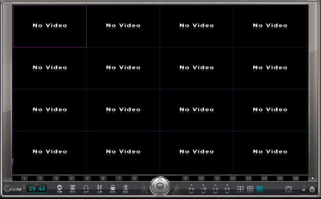Viewport: 321px width, 199px height.
Task: Select the top-row fourth video pane
Action: coord(270,26)
